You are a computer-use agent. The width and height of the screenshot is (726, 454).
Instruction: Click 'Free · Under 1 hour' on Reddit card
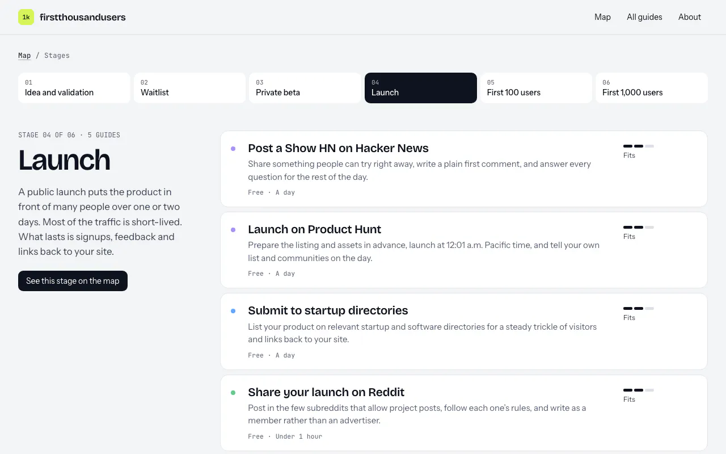pos(285,436)
